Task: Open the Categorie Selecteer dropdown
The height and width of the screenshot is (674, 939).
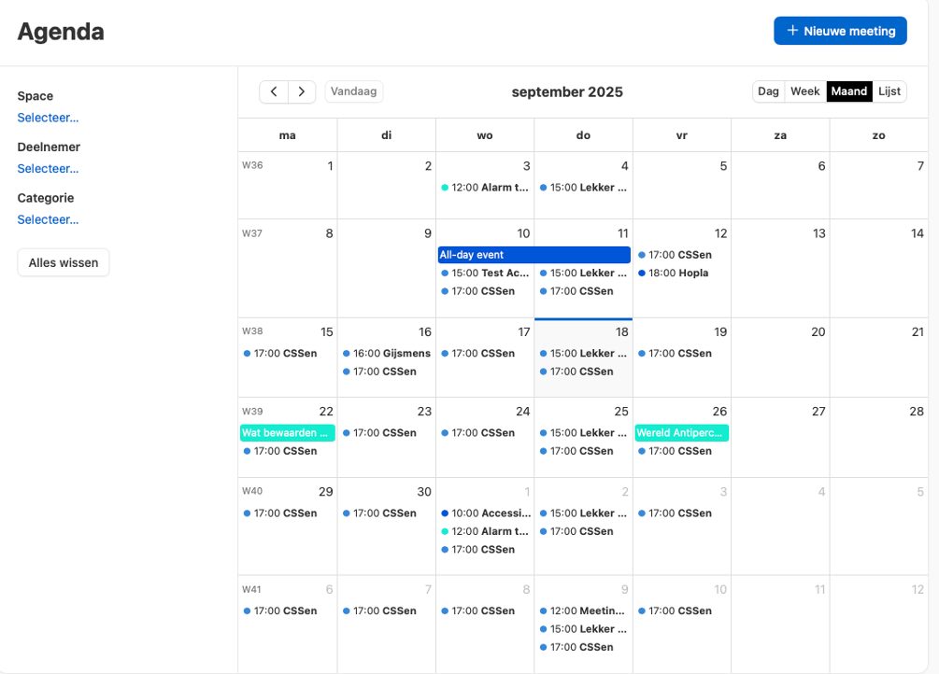Action: [48, 219]
